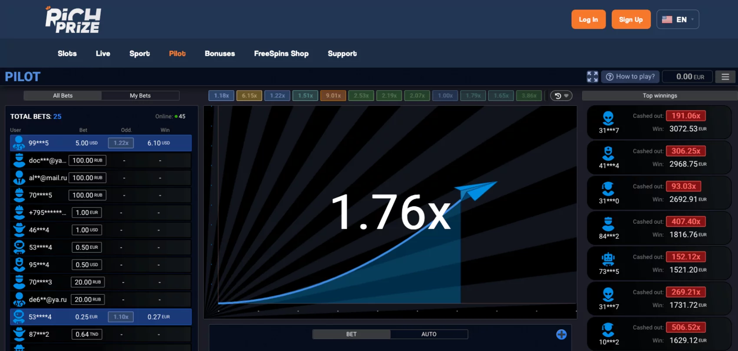Click the avatar of user 99***5
The height and width of the screenshot is (351, 738).
19,143
